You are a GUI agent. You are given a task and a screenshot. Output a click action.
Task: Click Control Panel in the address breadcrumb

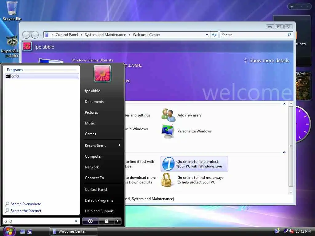[67, 35]
